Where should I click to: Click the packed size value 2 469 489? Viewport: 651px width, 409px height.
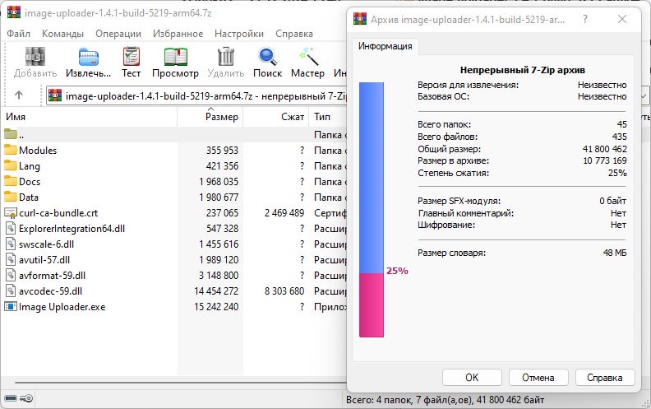(284, 213)
